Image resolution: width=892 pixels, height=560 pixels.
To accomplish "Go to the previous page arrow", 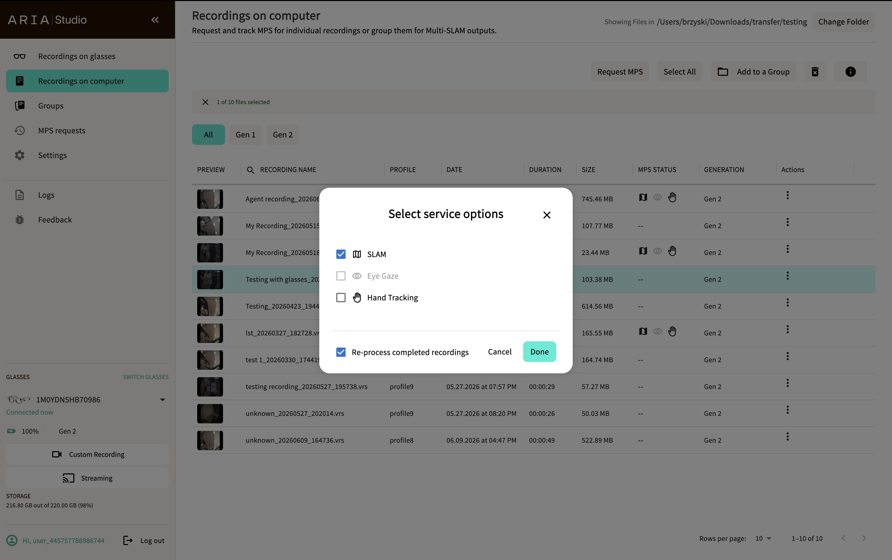I will tap(843, 539).
